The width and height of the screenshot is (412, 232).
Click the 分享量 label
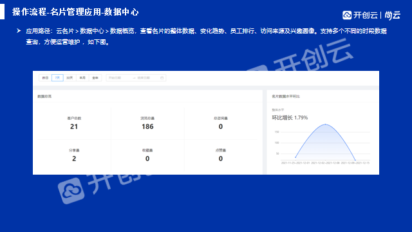pyautogui.click(x=74, y=150)
